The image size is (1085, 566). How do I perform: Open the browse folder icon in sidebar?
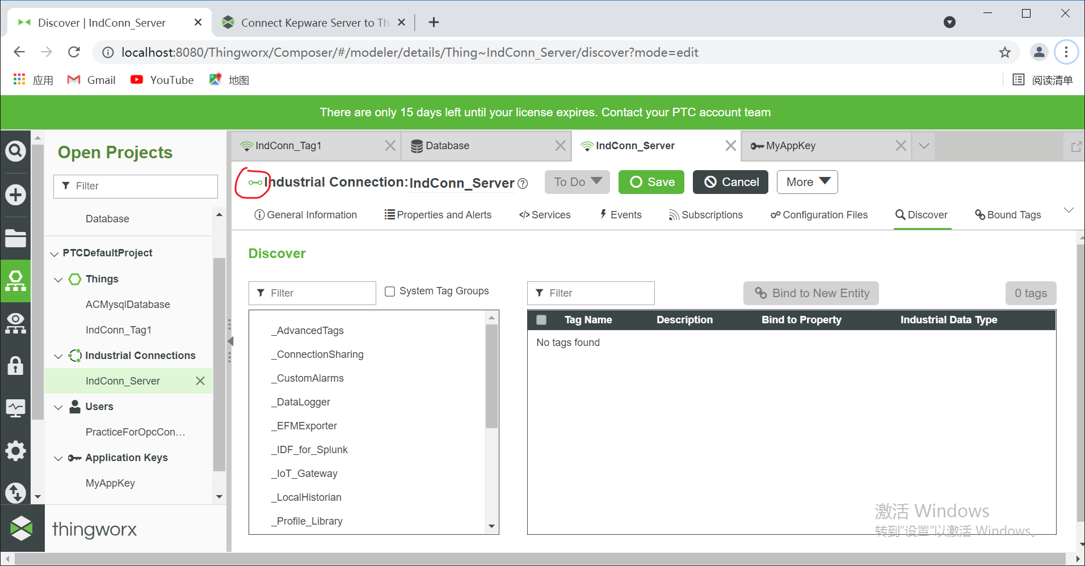tap(15, 238)
